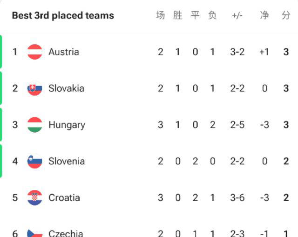The height and width of the screenshot is (237, 298).
Task: Open the Slovakia team link
Action: [x=66, y=88]
